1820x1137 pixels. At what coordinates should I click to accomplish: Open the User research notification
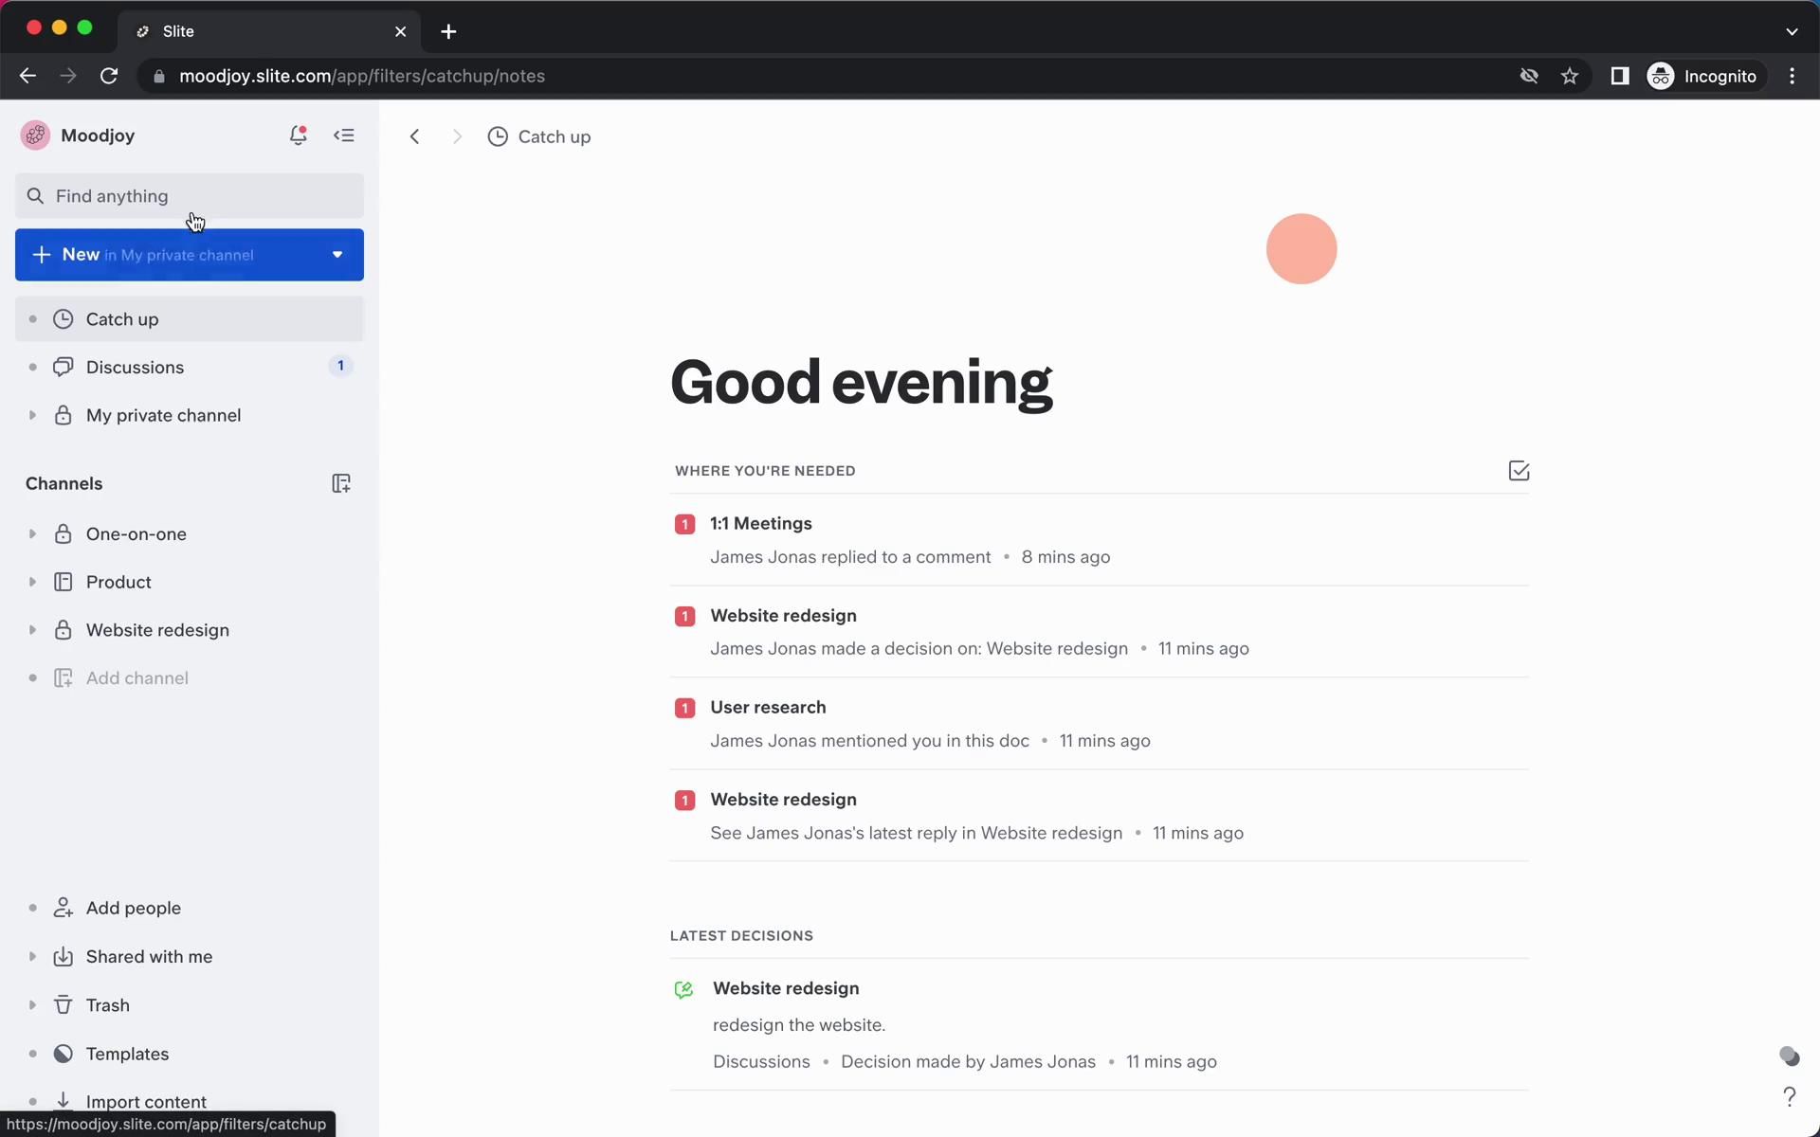tap(768, 707)
